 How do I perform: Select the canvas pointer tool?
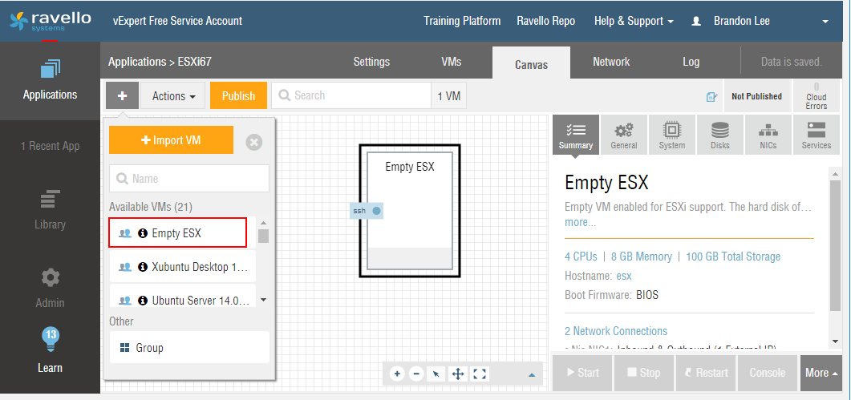tap(436, 374)
